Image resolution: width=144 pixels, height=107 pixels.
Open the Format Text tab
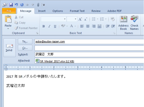click(x=77, y=11)
